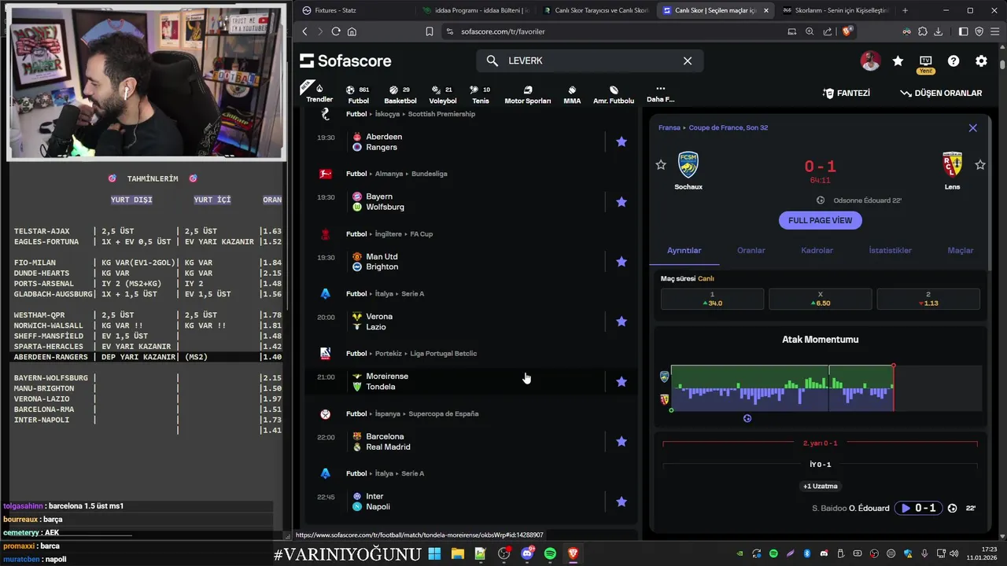
Task: Open the Sofascore favorites star in header
Action: click(898, 61)
